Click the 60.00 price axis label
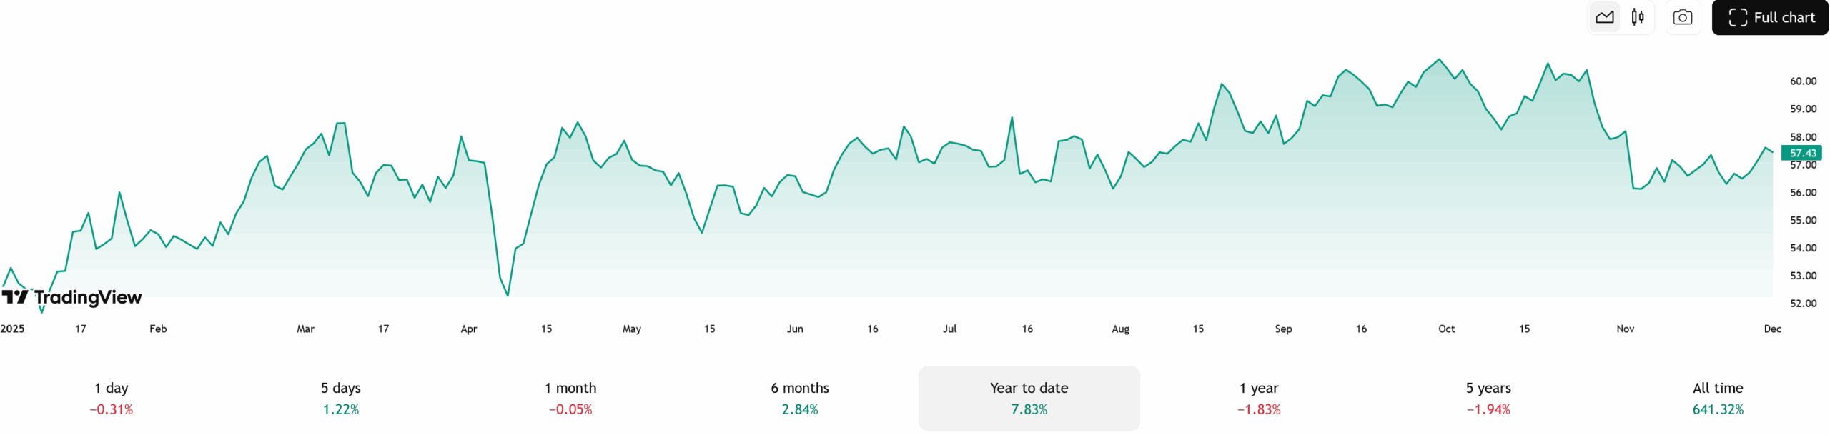 pos(1803,81)
